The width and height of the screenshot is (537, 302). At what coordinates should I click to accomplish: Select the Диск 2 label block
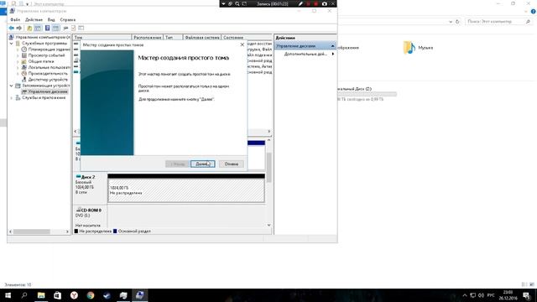pyautogui.click(x=90, y=188)
